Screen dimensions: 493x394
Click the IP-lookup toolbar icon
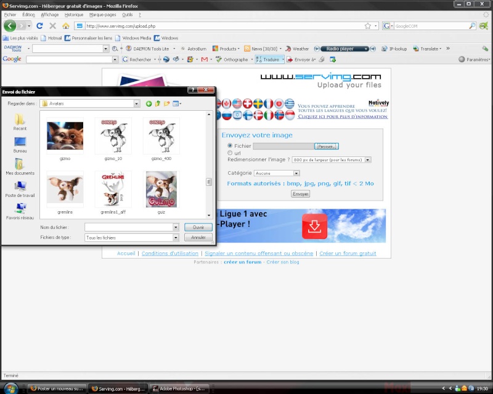pyautogui.click(x=394, y=49)
